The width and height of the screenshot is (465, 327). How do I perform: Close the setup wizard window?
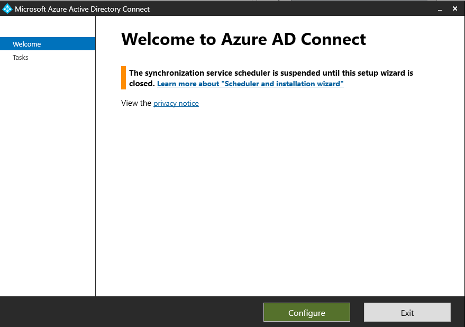454,8
